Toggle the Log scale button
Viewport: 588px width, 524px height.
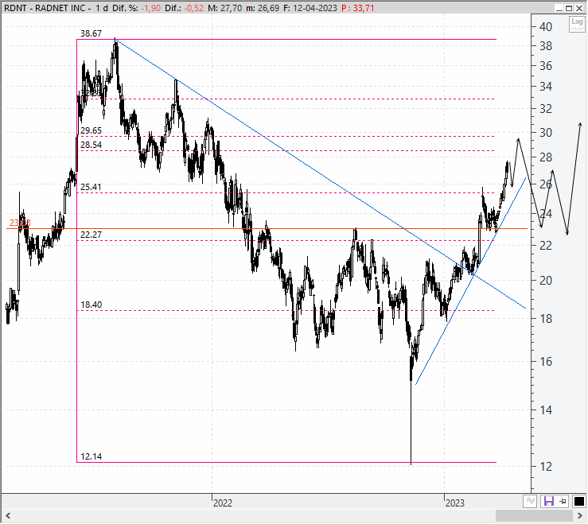coord(577,25)
